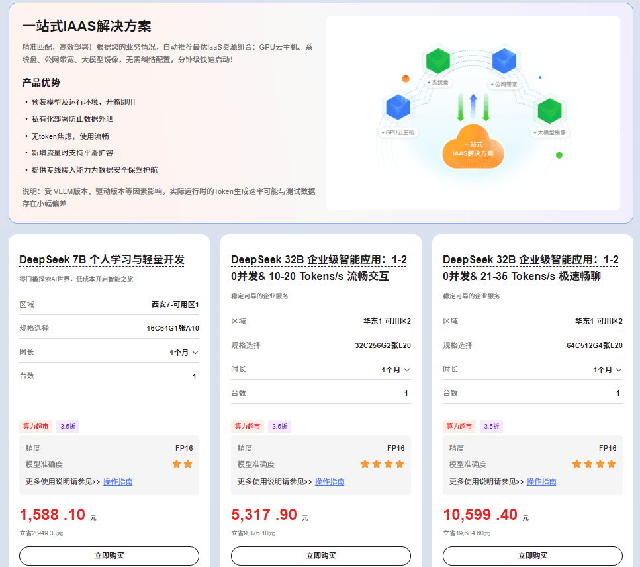
Task: Click the 3.5折 tag in DeepSeek 7B card
Action: coord(68,426)
